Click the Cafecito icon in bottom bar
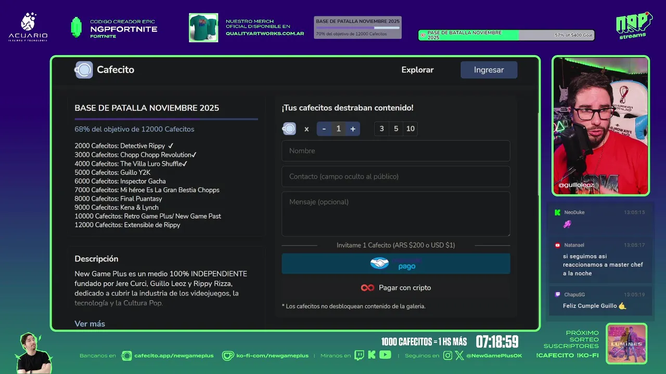Screen dimensions: 666x374 126,356
